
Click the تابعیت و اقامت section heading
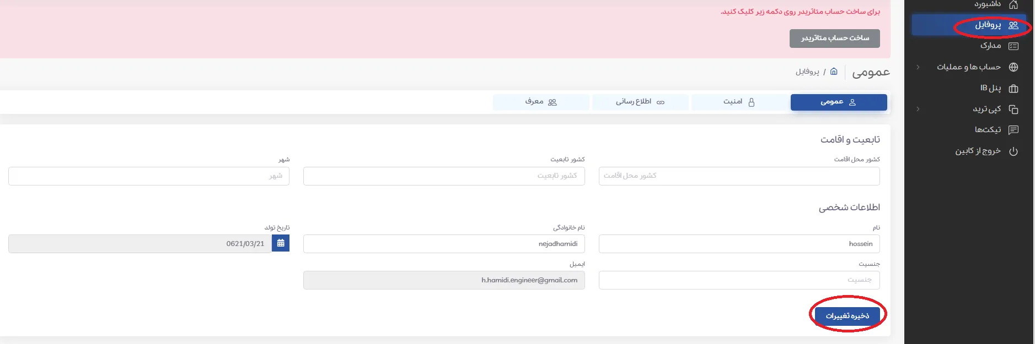pos(850,140)
